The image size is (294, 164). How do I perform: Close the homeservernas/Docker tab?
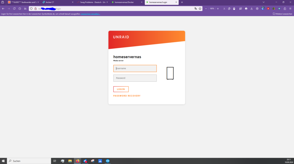(x=142, y=2)
